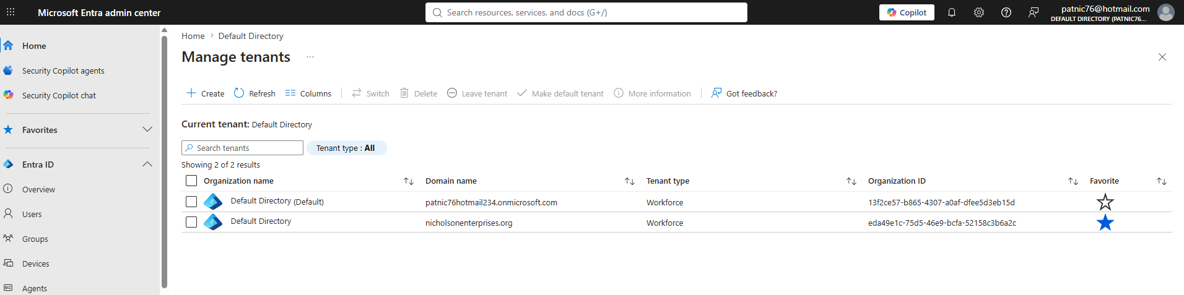Click Default Directory name in nicholsonenterprises row
The height and width of the screenshot is (295, 1184).
pyautogui.click(x=261, y=221)
